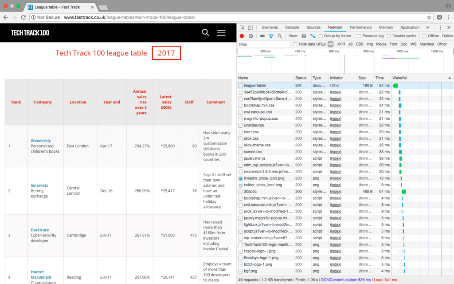This screenshot has width=454, height=284.
Task: Check the box beside jquery.min.js request
Action: (240, 158)
